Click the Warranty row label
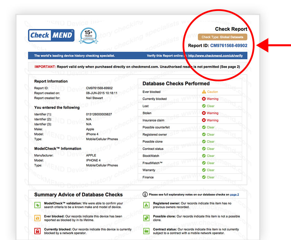This screenshot has width=291, height=240. (149, 170)
